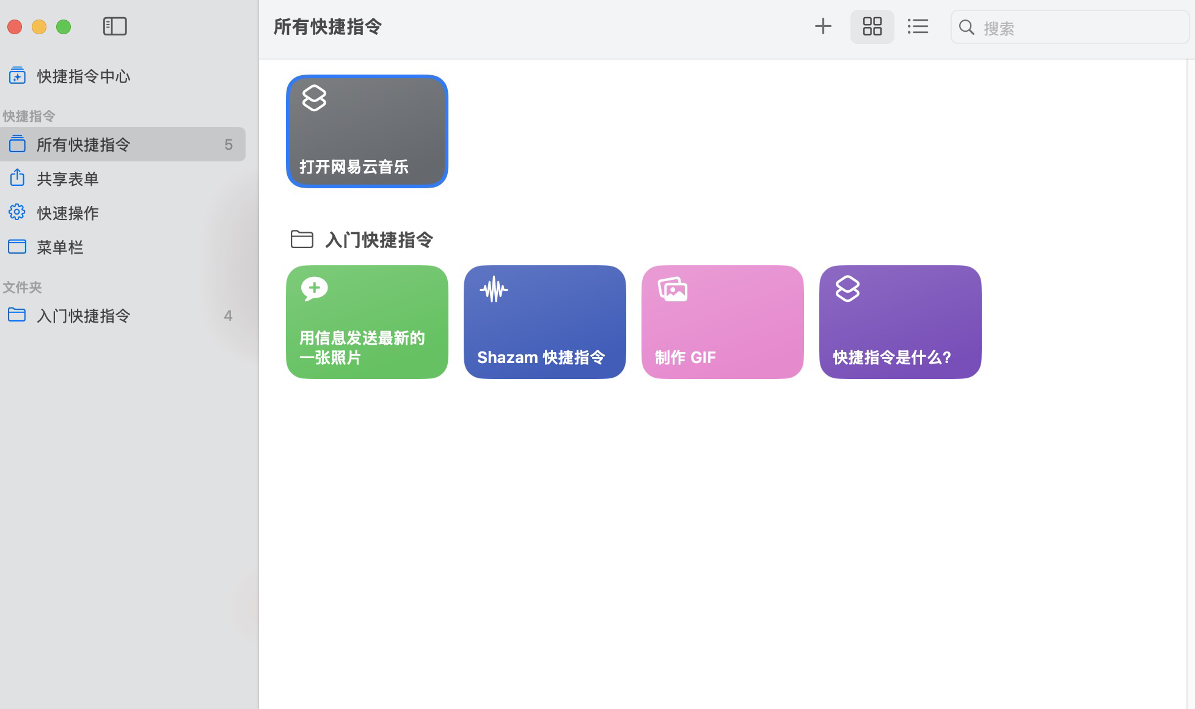Screen dimensions: 1195x709
Task: Open the 入门快捷指令 folder in sidebar
Action: [x=83, y=316]
